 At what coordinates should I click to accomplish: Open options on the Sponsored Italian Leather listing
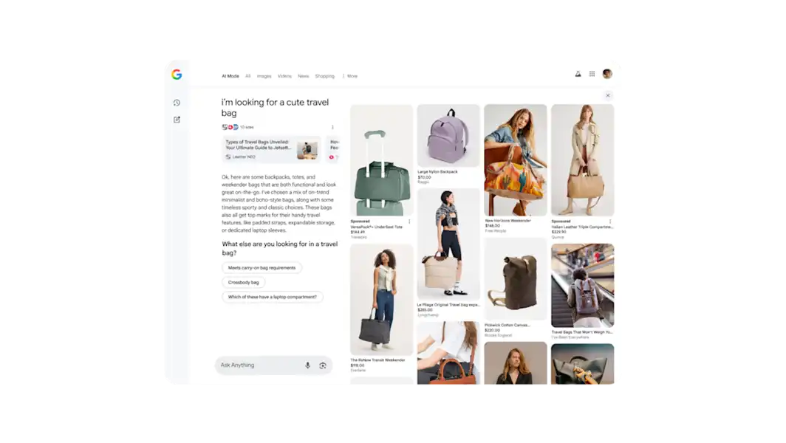click(x=609, y=221)
